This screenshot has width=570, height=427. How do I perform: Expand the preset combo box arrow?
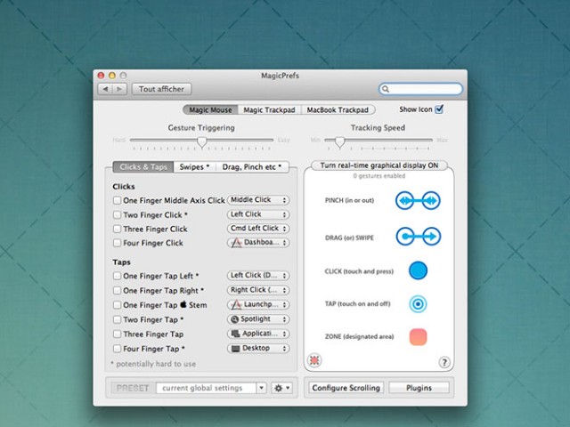(x=261, y=388)
